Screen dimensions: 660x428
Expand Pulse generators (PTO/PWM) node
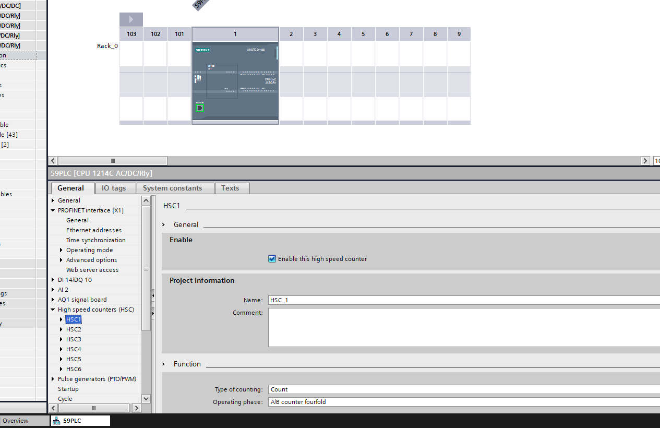(53, 379)
